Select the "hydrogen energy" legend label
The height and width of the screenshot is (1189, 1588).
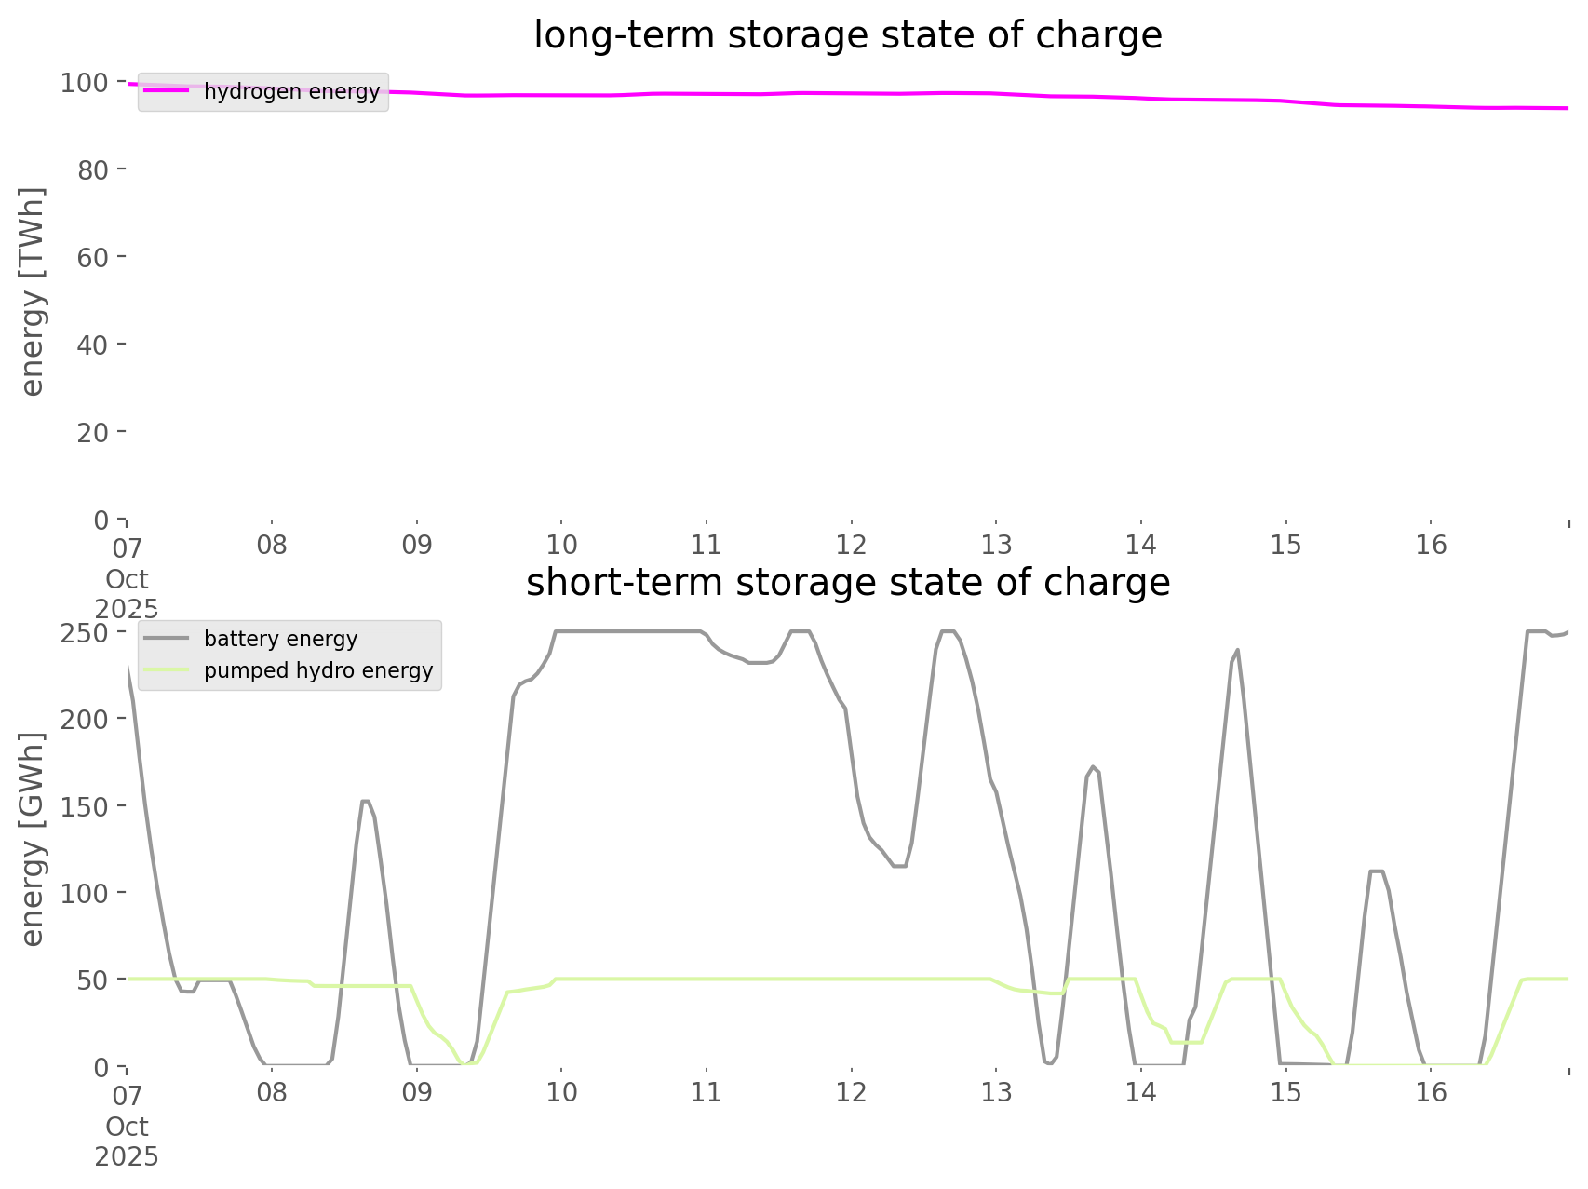[291, 91]
